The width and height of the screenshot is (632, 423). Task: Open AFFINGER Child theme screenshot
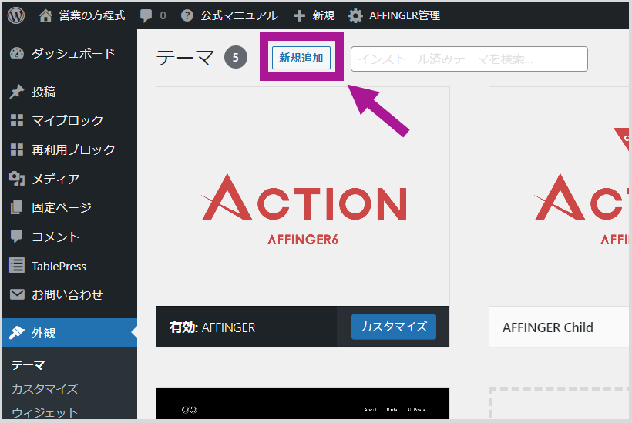[x=559, y=196]
